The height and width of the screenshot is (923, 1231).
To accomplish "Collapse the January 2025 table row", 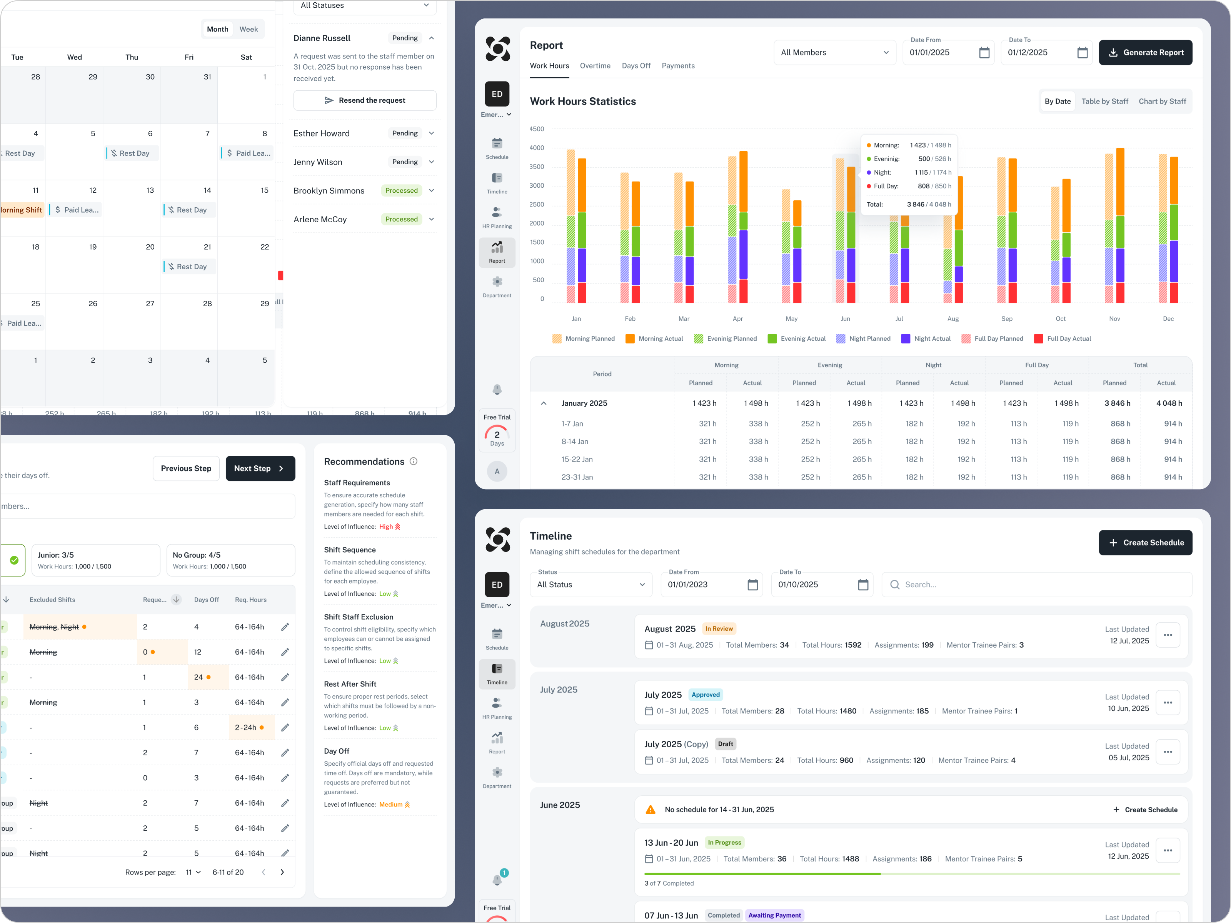I will tap(544, 403).
